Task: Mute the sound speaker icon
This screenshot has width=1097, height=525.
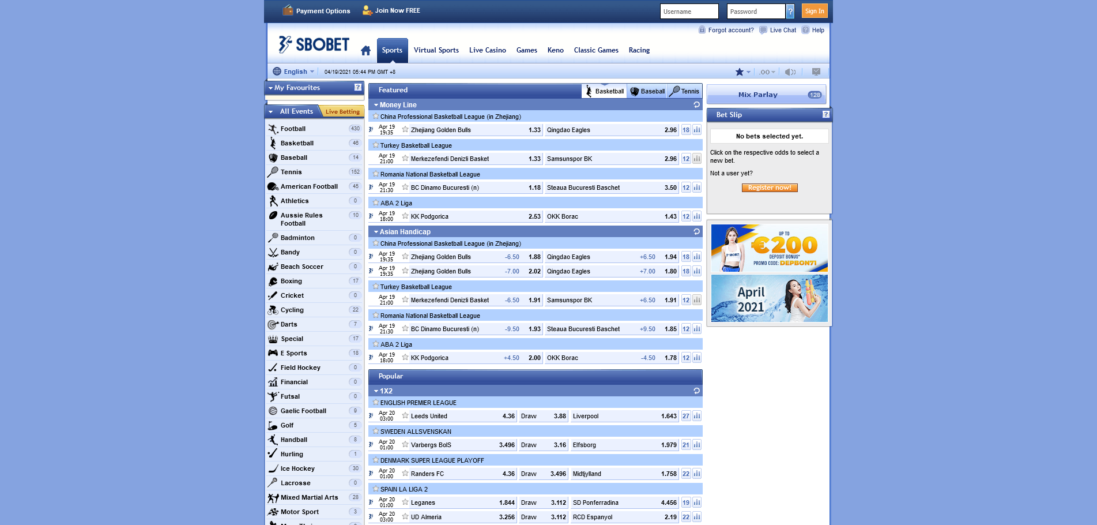Action: coord(790,72)
